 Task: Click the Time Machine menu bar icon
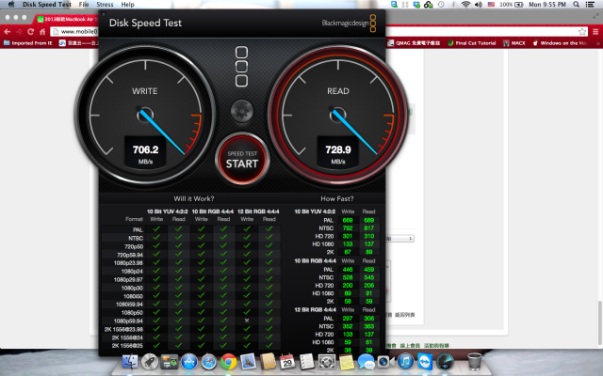(441, 4)
